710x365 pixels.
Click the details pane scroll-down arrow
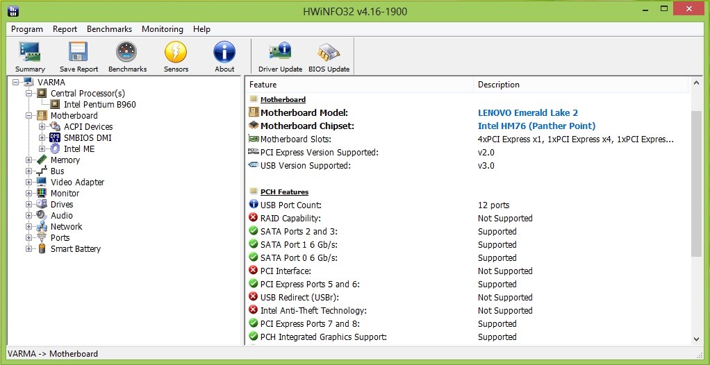(x=696, y=339)
